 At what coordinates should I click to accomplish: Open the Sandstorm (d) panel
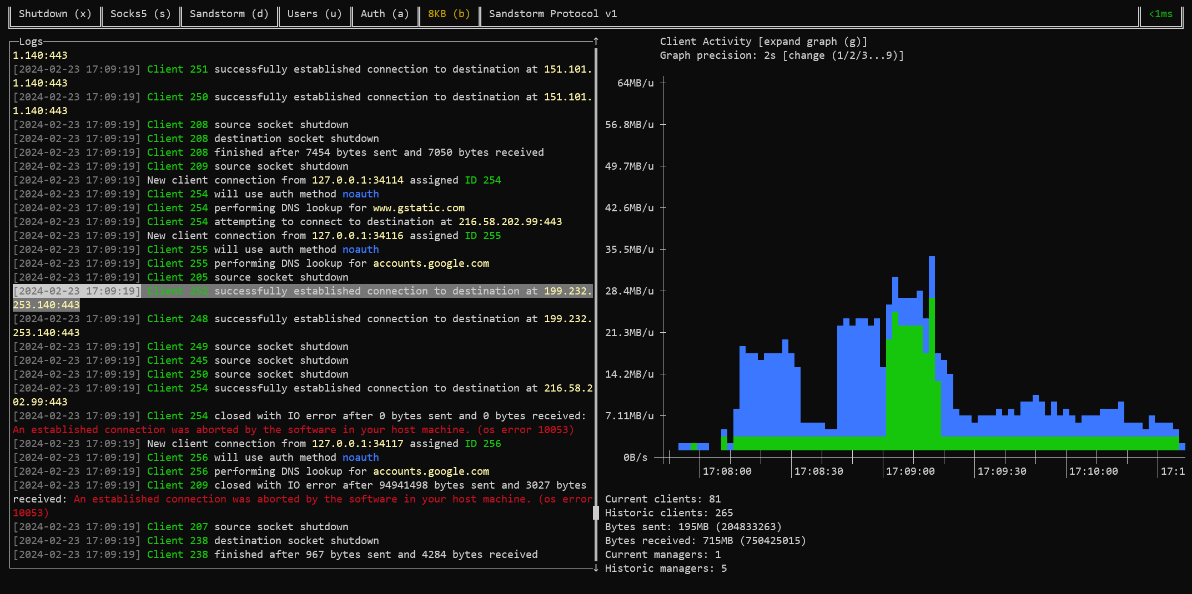(x=229, y=14)
